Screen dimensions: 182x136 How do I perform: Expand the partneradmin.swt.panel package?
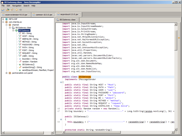tap(6, 73)
